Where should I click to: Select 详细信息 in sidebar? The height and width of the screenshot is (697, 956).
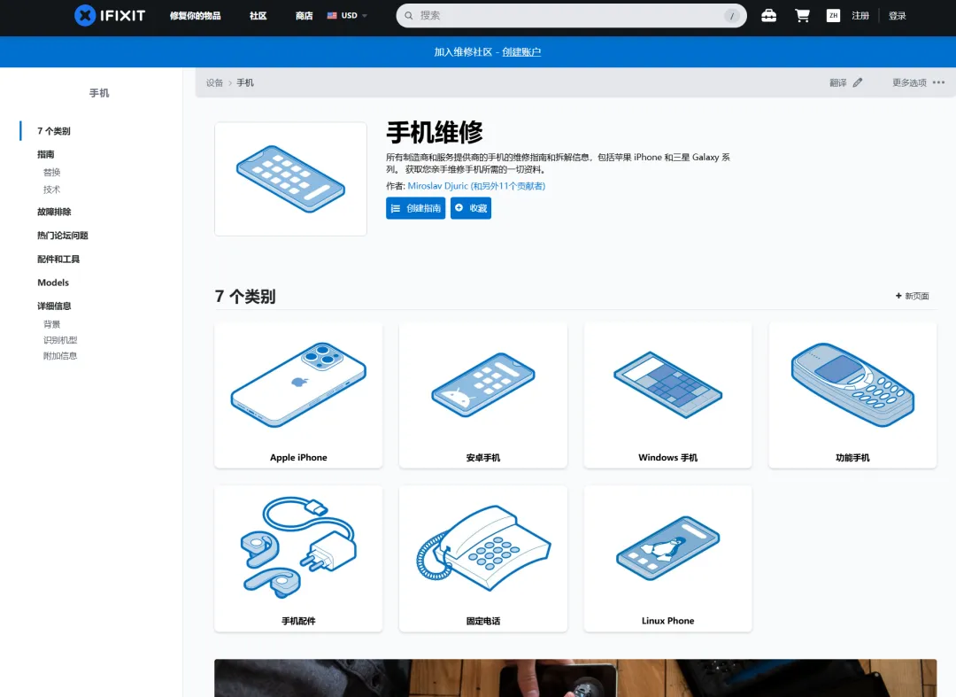click(x=54, y=306)
